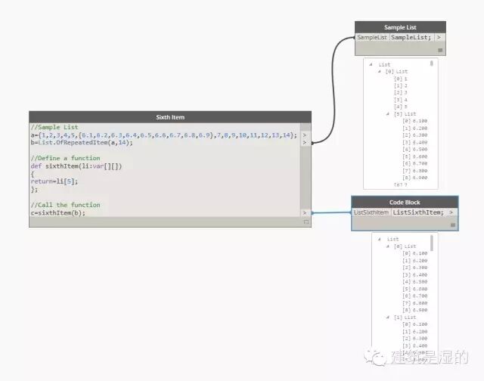Click output port of line a={1,2,3...}

coord(305,135)
